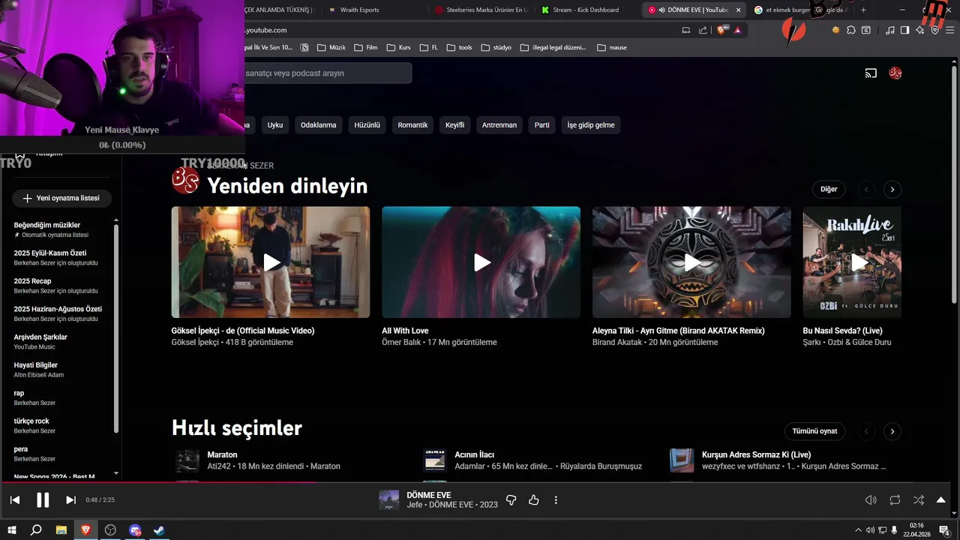Click the sidebar playlist scrollbar
Viewport: 960px width, 540px height.
115,328
